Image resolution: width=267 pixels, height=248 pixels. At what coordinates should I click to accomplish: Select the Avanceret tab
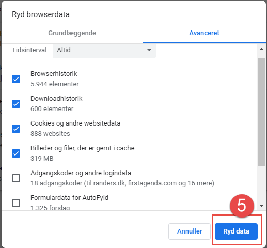click(204, 33)
